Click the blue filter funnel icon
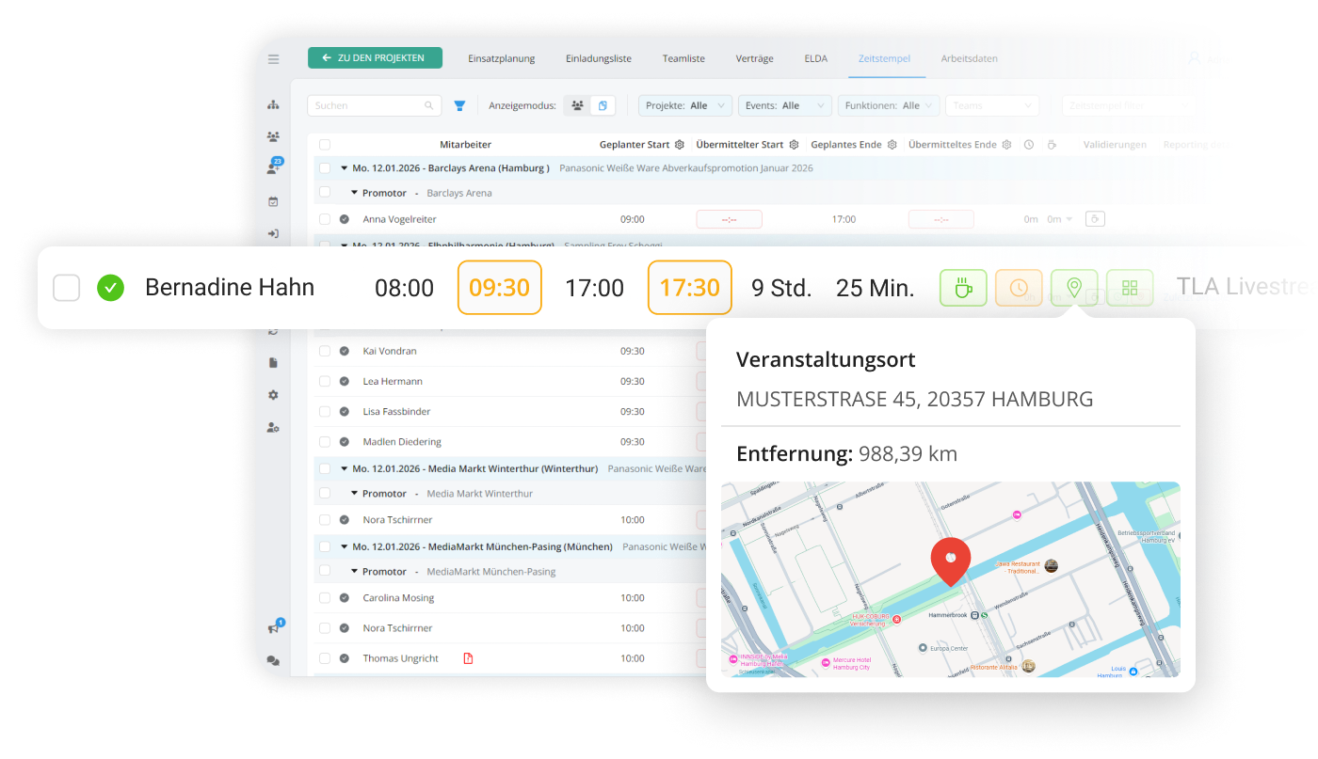The width and height of the screenshot is (1318, 759). coord(459,106)
